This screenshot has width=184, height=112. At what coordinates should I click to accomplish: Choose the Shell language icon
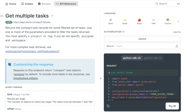click(110, 22)
